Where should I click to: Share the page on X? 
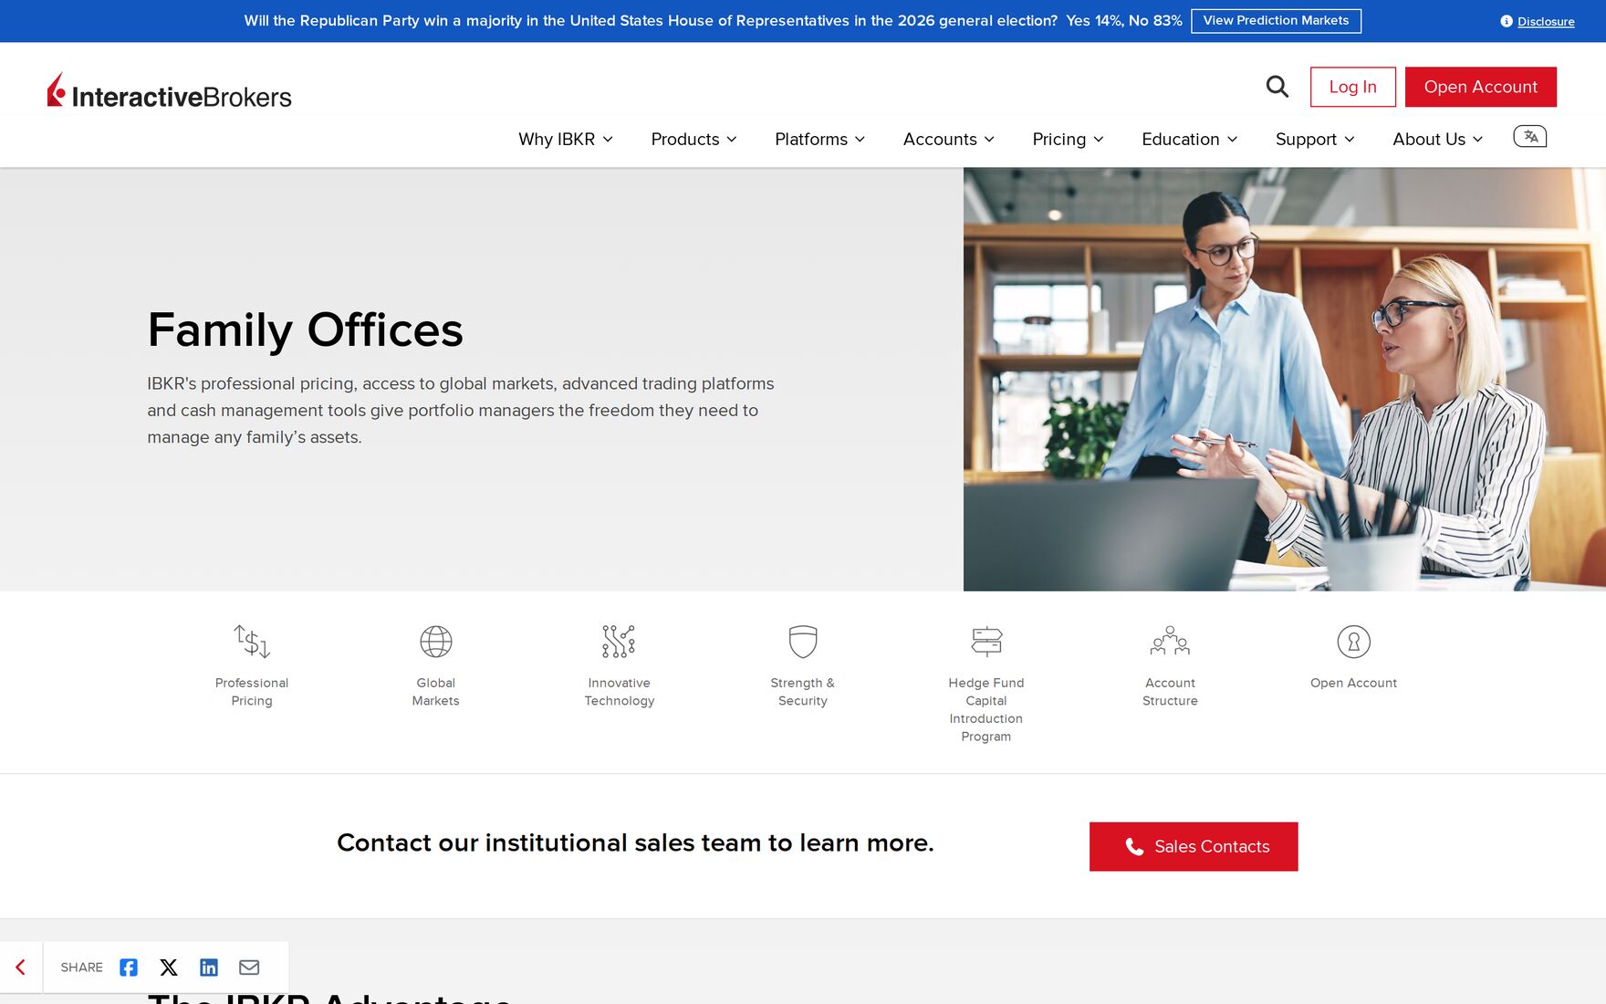point(169,967)
